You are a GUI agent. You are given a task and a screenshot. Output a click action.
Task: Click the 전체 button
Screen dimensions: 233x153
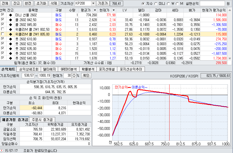click(x=5, y=3)
